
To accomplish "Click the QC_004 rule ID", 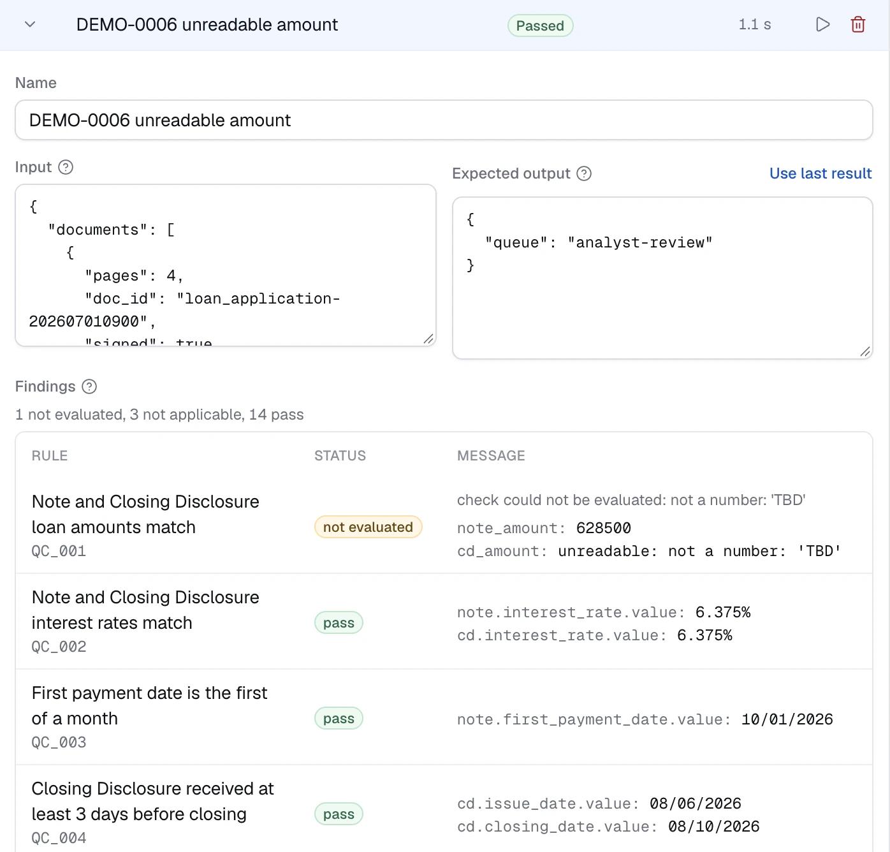I will click(59, 838).
